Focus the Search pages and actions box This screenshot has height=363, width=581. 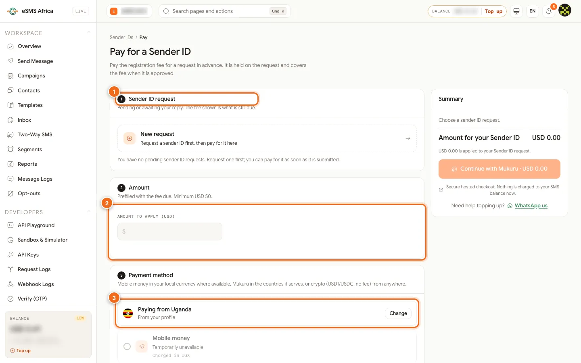pos(225,11)
